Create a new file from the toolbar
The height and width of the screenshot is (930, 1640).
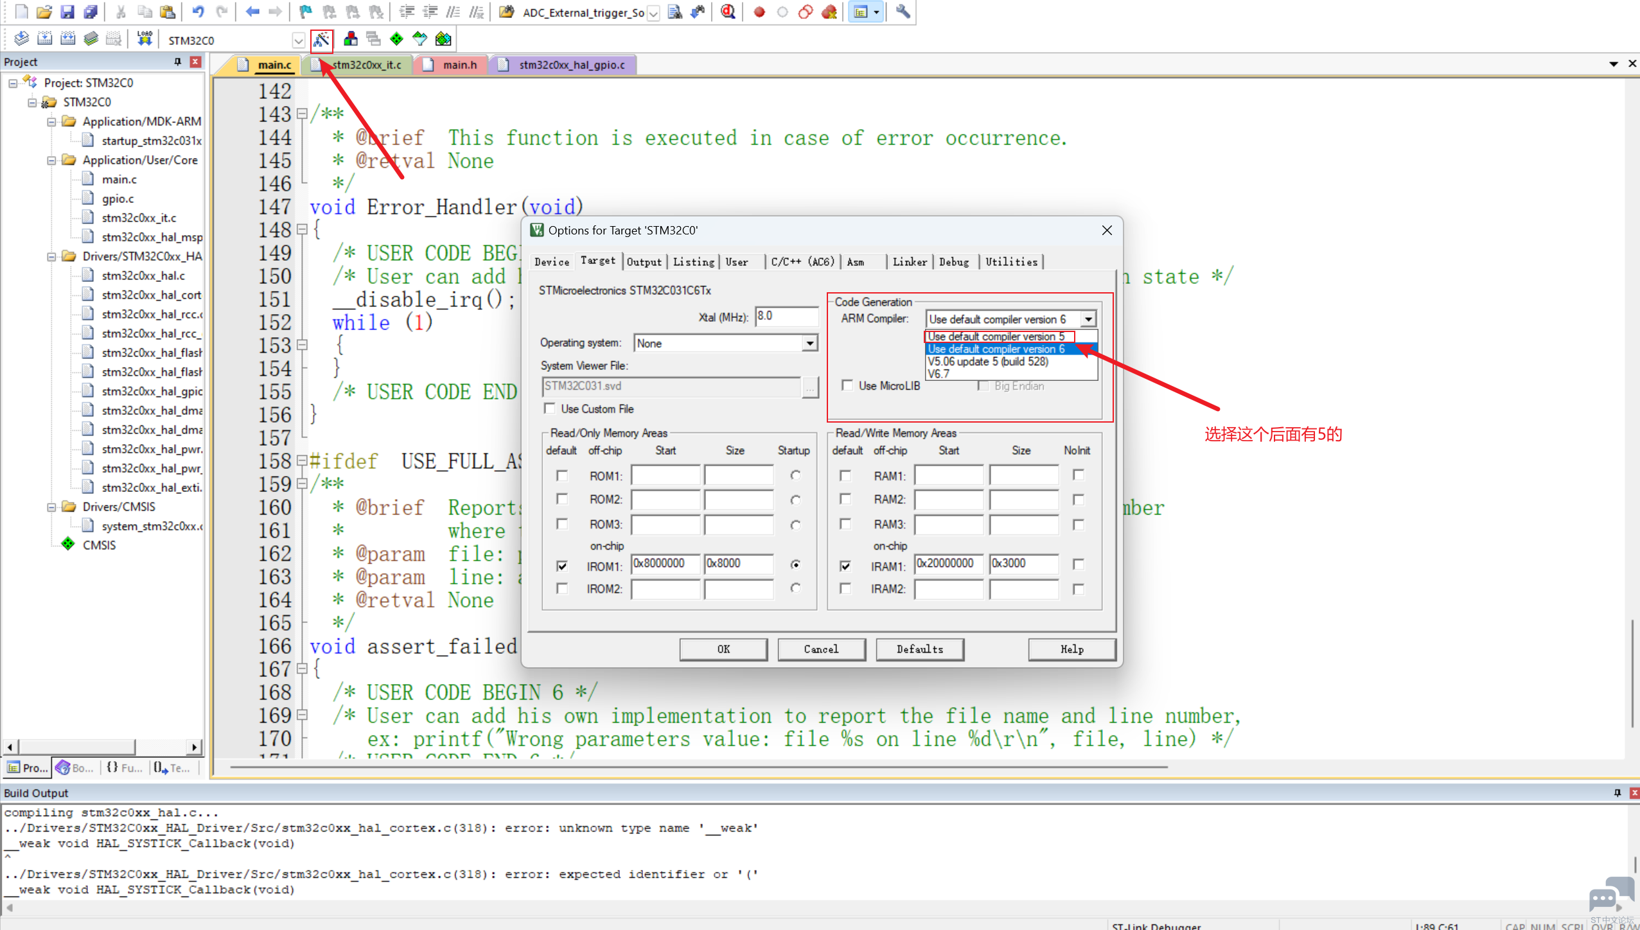point(21,12)
